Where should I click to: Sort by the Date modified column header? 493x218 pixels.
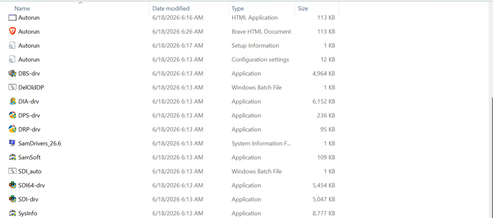coord(171,8)
